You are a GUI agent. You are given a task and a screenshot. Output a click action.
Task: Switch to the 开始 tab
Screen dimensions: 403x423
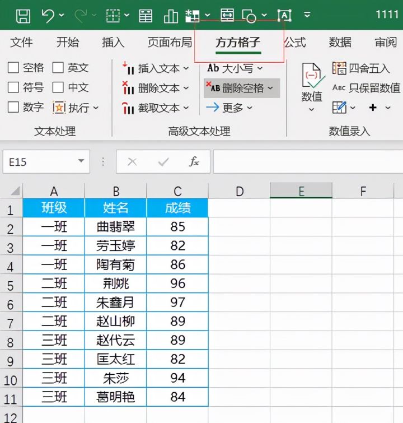(x=67, y=43)
